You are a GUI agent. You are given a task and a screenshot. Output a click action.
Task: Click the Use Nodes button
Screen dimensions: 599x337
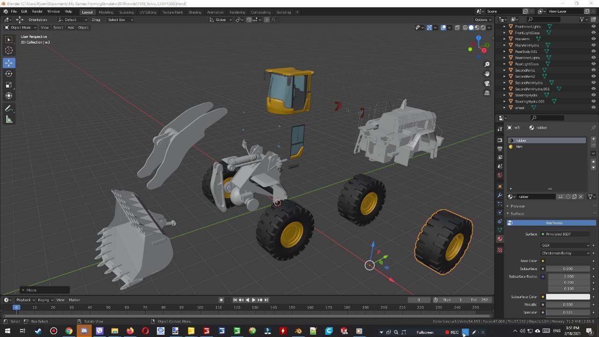point(551,223)
